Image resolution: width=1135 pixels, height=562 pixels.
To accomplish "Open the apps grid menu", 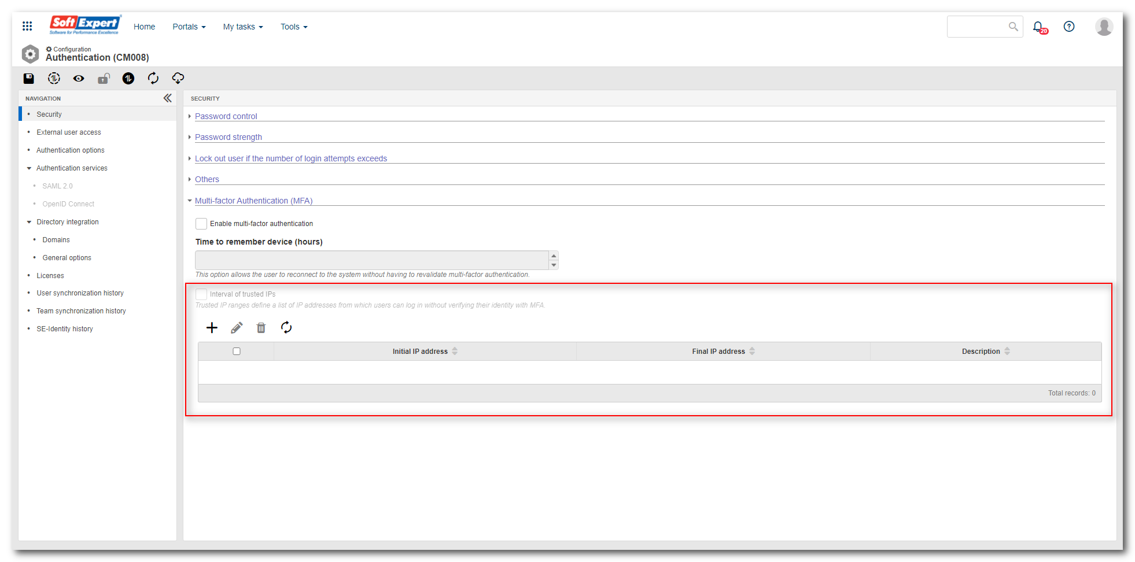I will pyautogui.click(x=27, y=26).
